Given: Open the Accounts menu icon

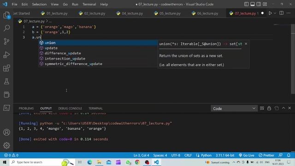Looking at the screenshot, I should [6, 132].
